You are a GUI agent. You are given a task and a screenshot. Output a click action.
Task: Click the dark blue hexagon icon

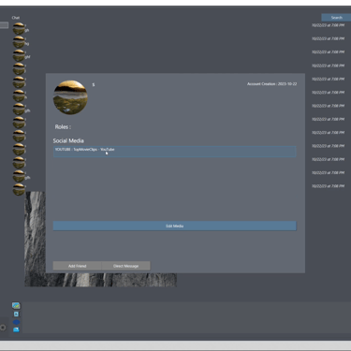pyautogui.click(x=16, y=322)
